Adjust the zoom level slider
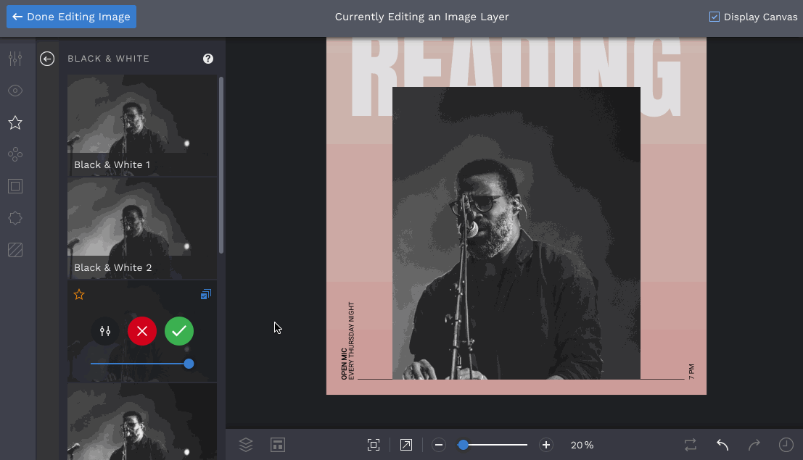The width and height of the screenshot is (803, 460). click(492, 445)
